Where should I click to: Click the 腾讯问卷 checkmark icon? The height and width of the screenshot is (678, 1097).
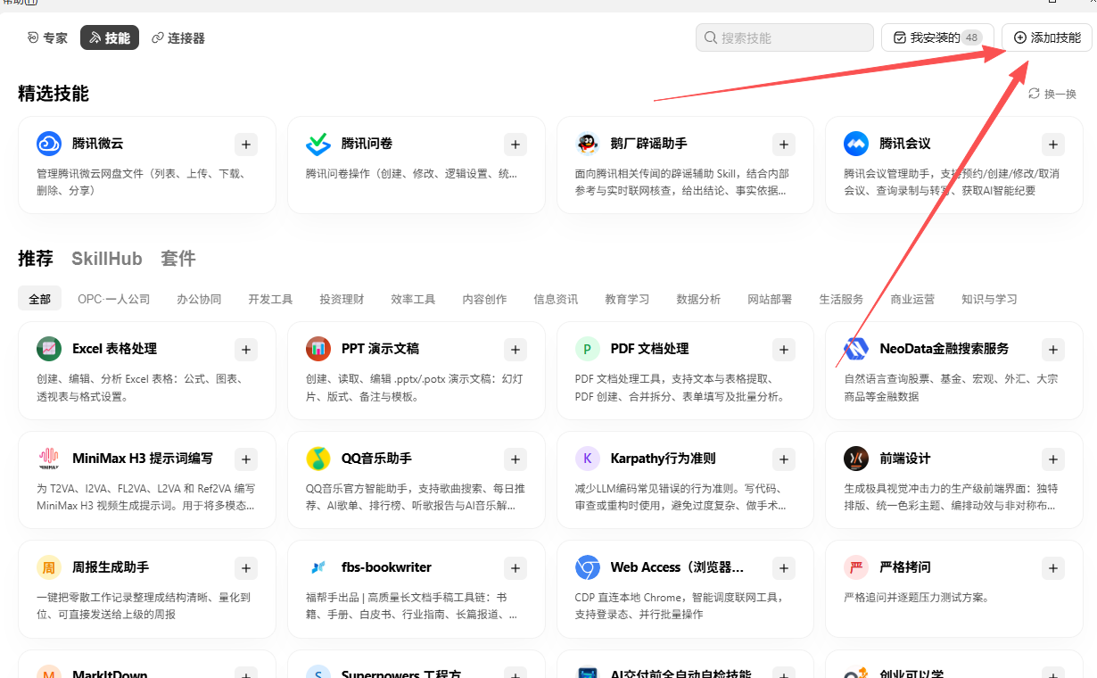[318, 144]
